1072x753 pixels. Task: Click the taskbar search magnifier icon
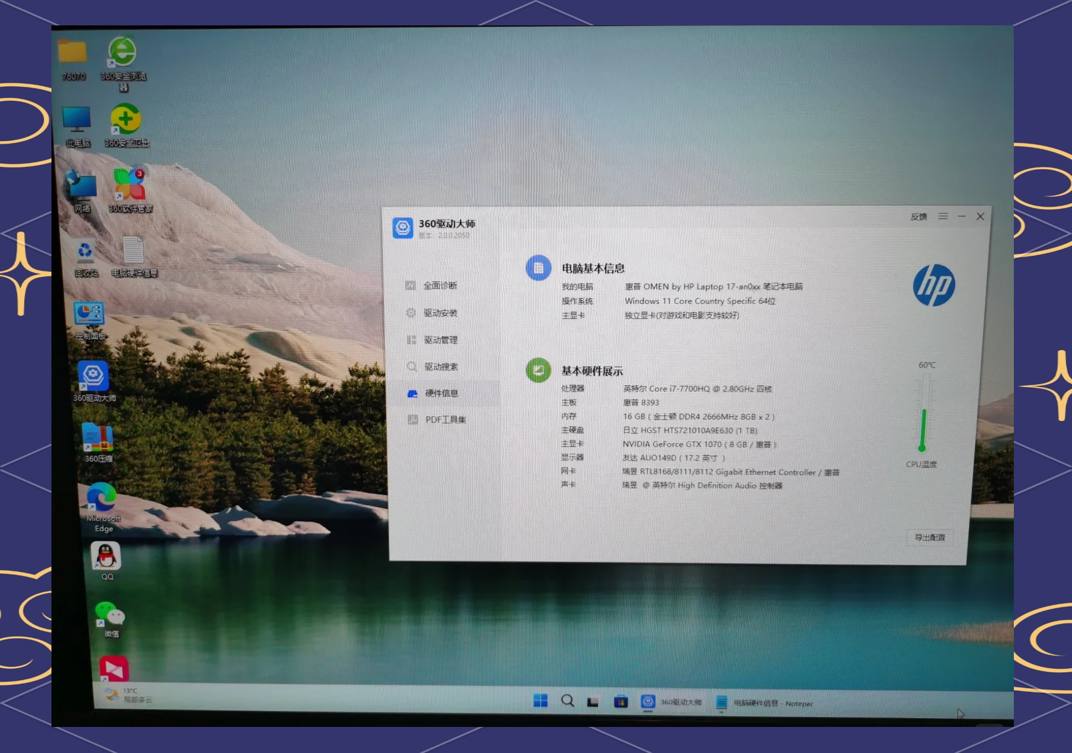(567, 701)
